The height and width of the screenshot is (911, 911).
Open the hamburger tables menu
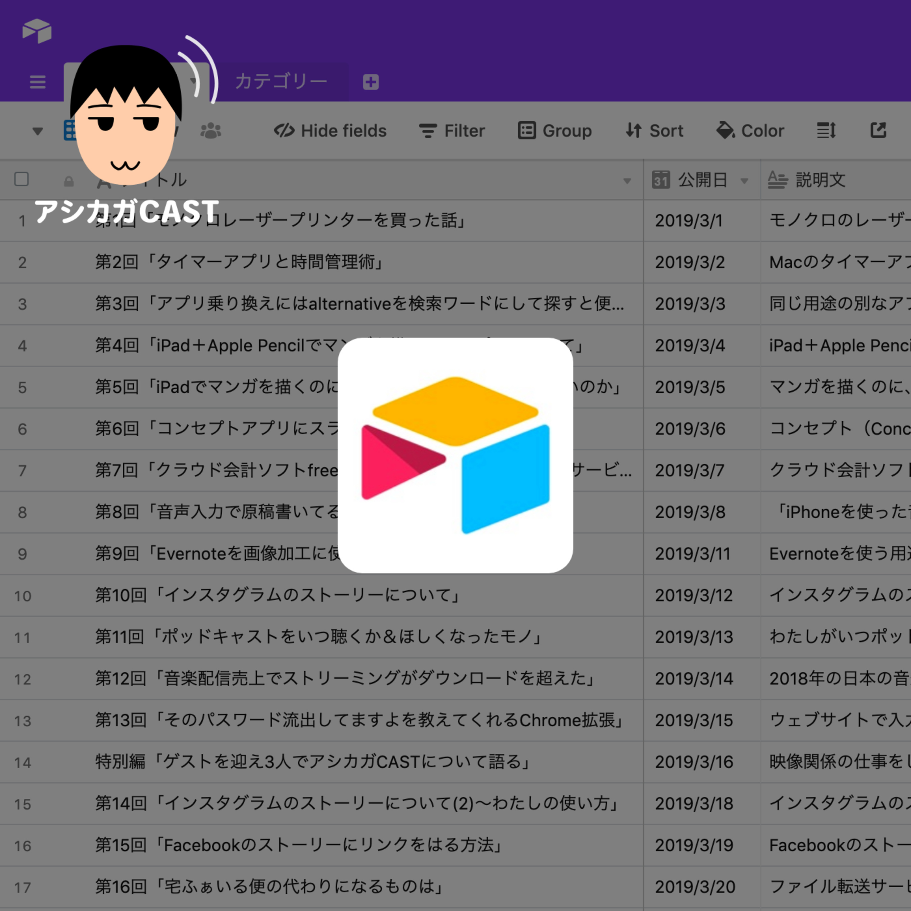click(38, 82)
